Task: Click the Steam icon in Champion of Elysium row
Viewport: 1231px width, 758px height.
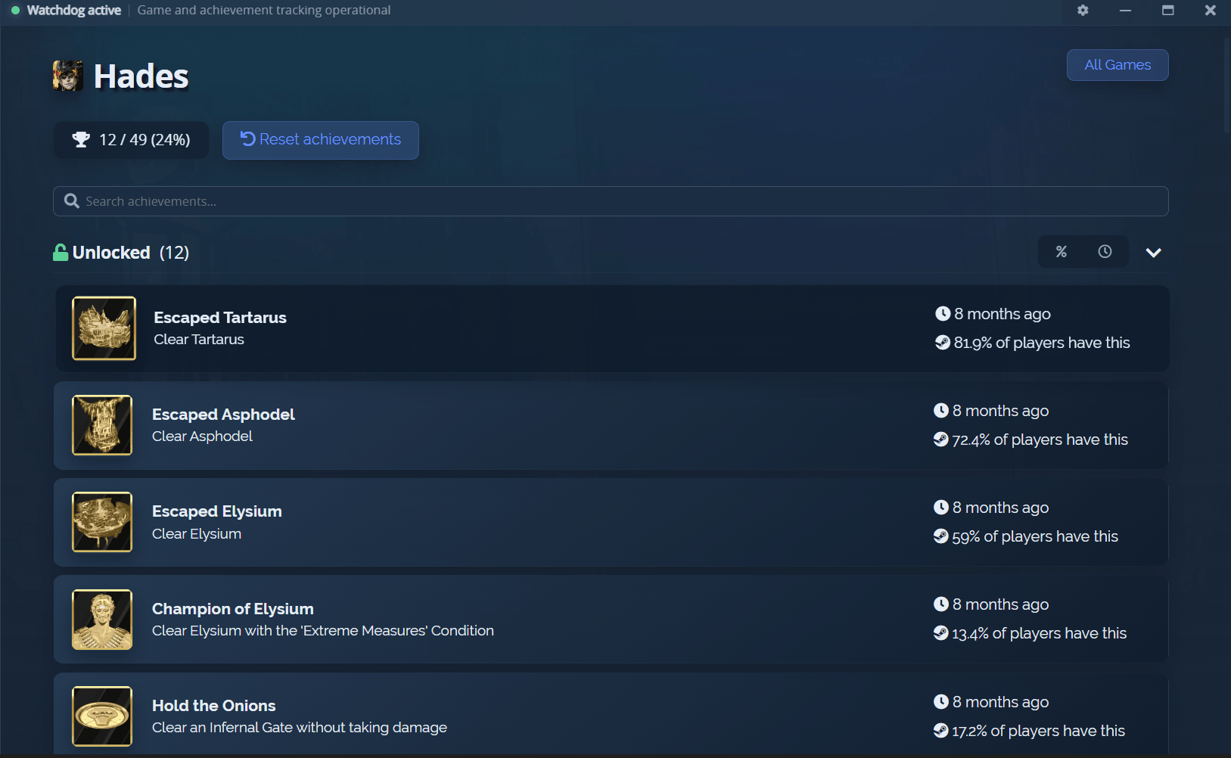Action: 941,633
